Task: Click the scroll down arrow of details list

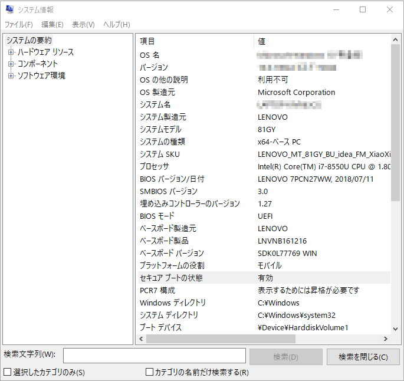Action: tap(396, 329)
